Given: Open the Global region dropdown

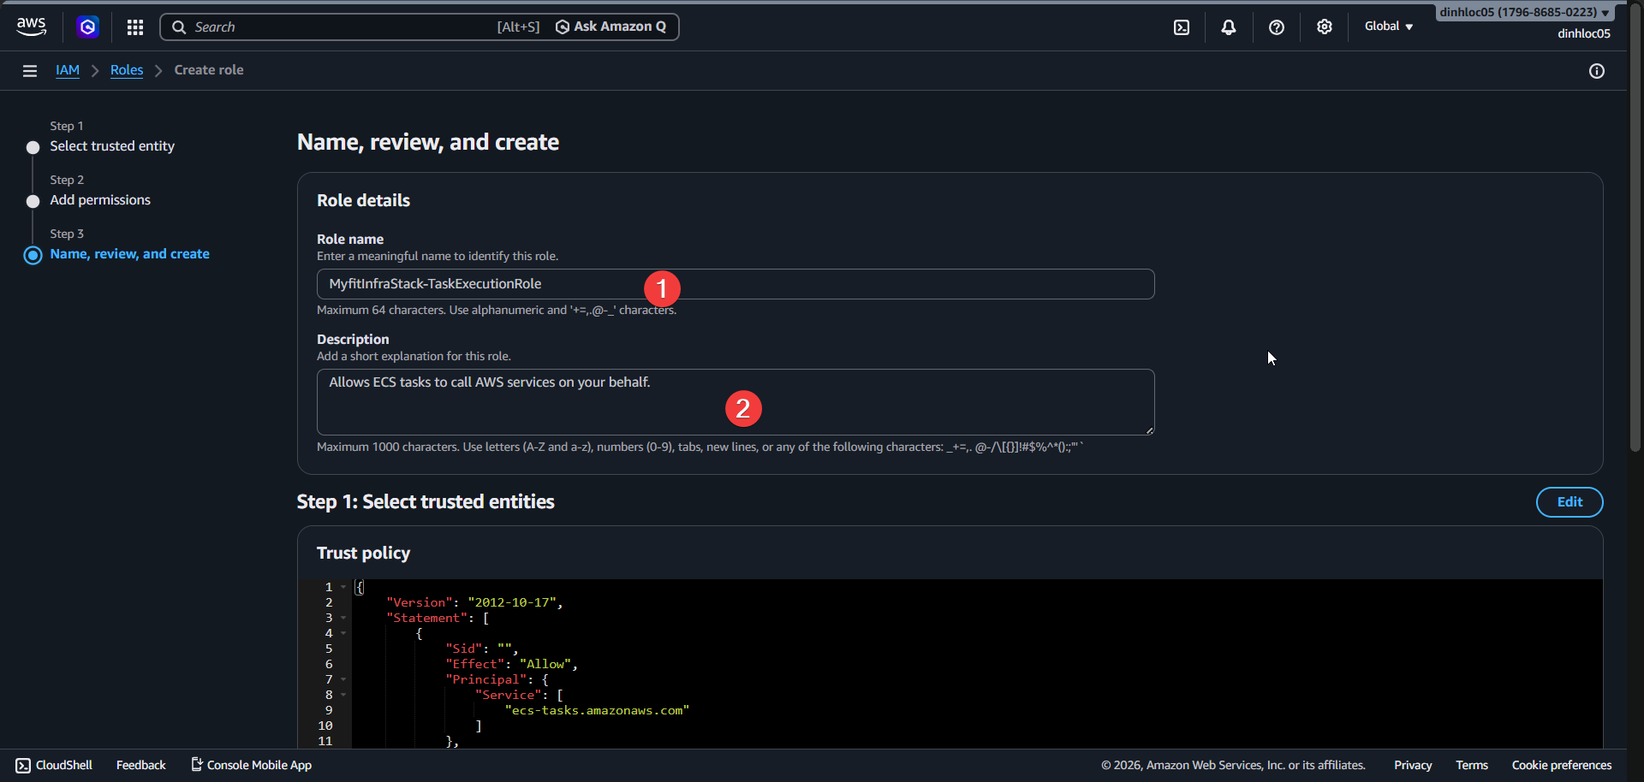Looking at the screenshot, I should (x=1388, y=27).
